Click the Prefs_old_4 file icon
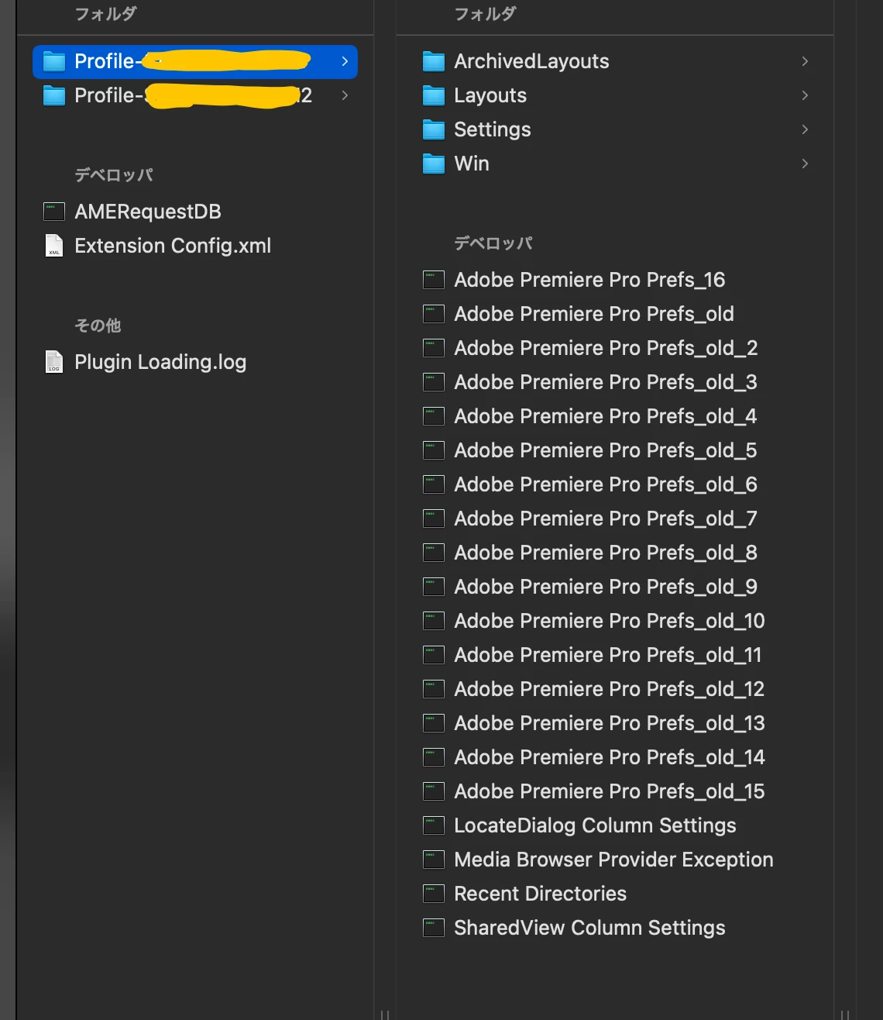Viewport: 883px width, 1020px height. pyautogui.click(x=434, y=416)
